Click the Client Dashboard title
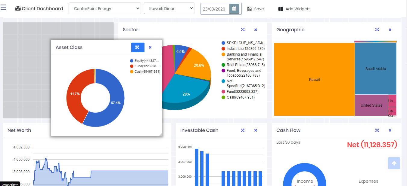This screenshot has width=407, height=186. pos(39,9)
